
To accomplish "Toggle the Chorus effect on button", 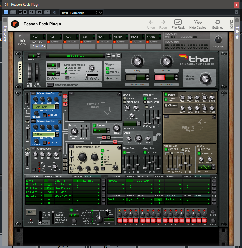I will pos(166,105).
